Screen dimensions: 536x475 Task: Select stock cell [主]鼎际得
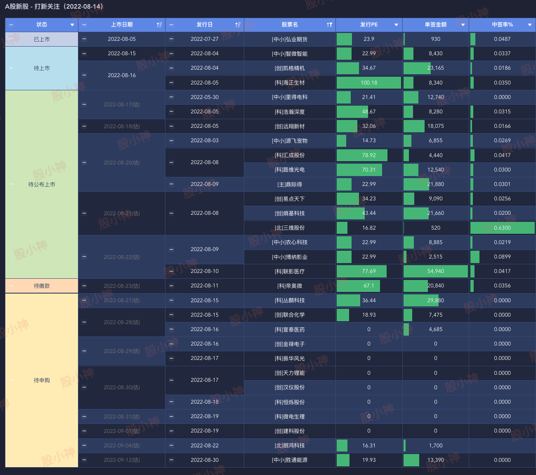click(290, 184)
